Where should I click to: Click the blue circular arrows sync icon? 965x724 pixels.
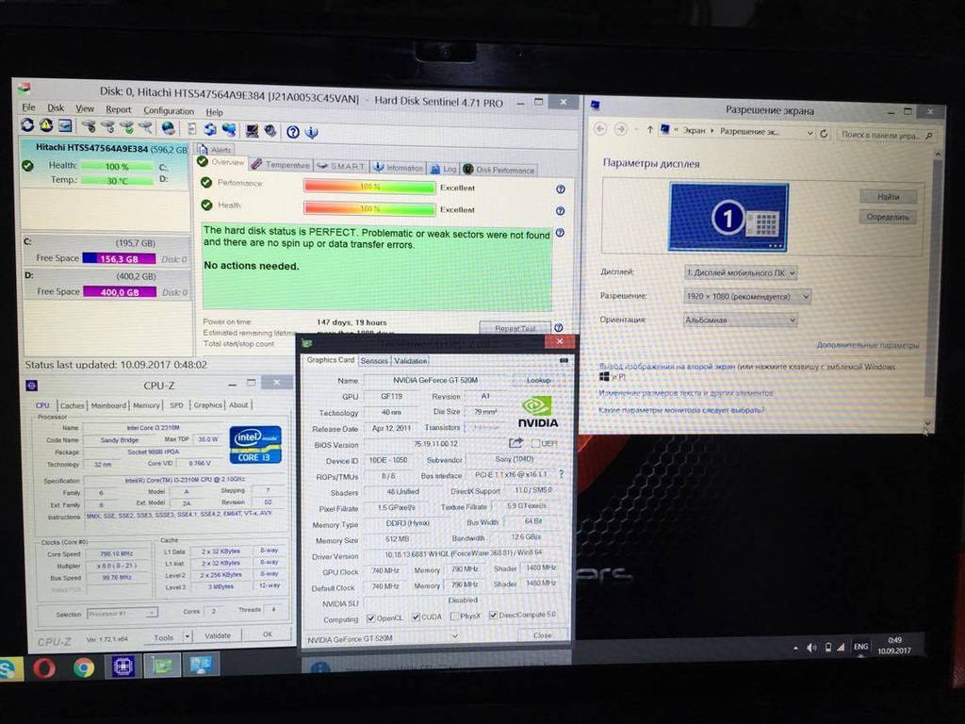[x=210, y=129]
